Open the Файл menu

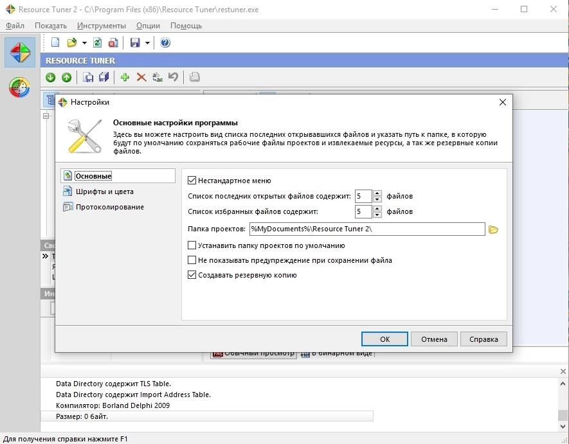click(15, 26)
